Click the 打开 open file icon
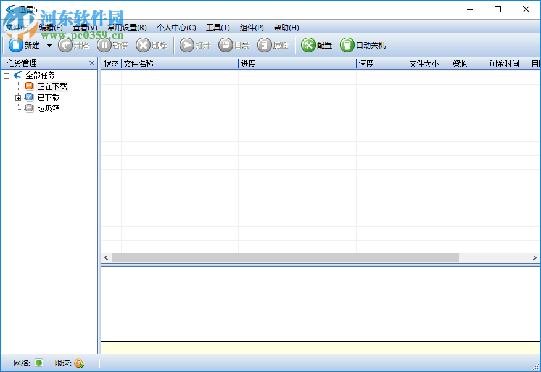Screen dimensions: 541x372 coord(186,44)
